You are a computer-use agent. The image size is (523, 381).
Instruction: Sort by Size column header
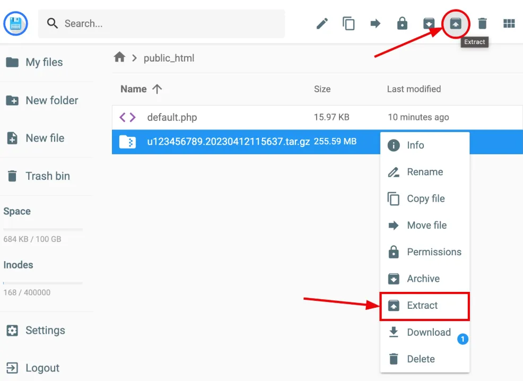pyautogui.click(x=322, y=89)
